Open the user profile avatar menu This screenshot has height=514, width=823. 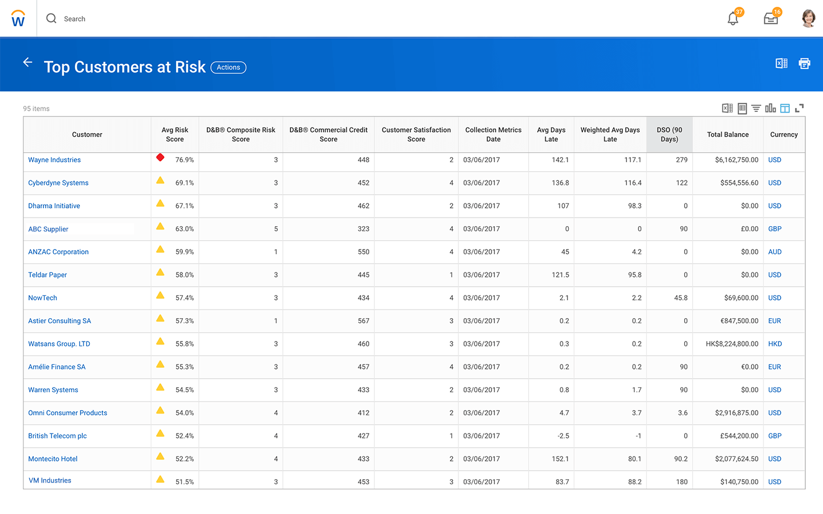808,19
